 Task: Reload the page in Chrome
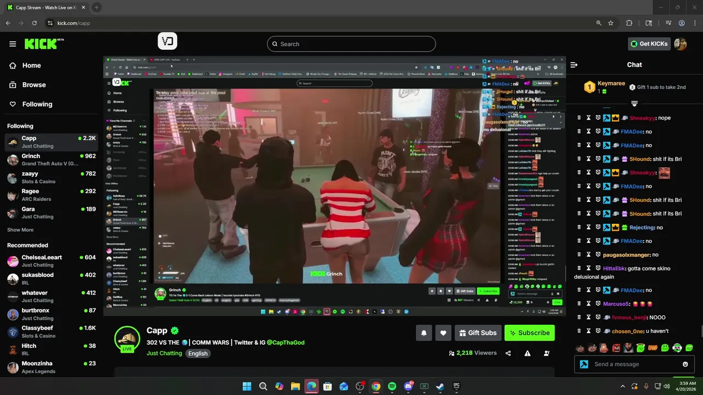34,23
